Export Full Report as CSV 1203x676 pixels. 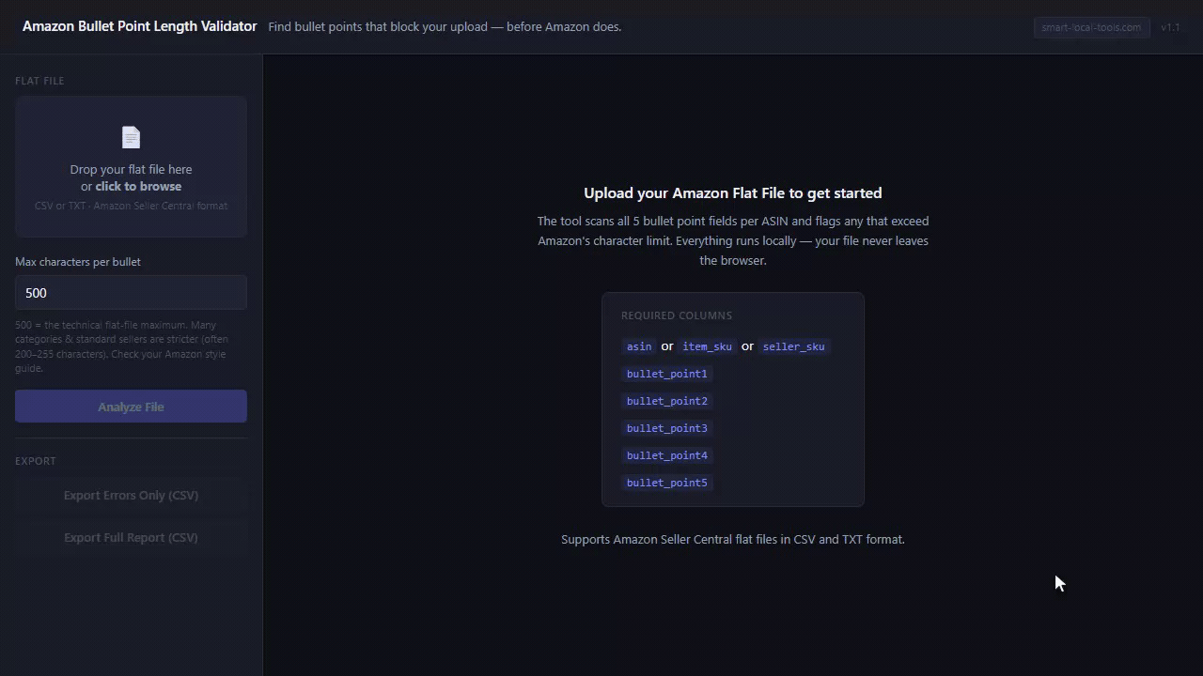click(131, 537)
